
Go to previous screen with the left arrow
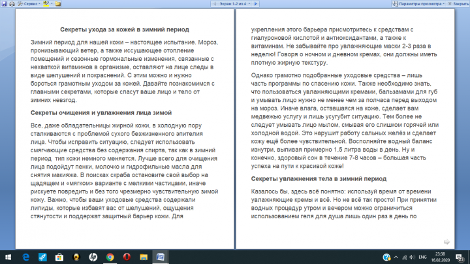pyautogui.click(x=215, y=4)
